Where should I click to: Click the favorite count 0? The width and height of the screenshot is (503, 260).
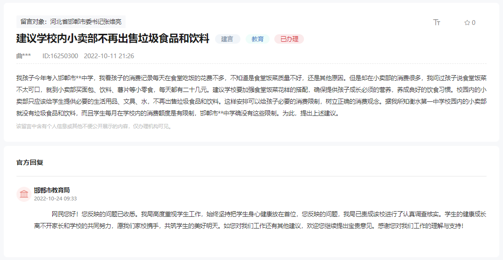point(473,23)
